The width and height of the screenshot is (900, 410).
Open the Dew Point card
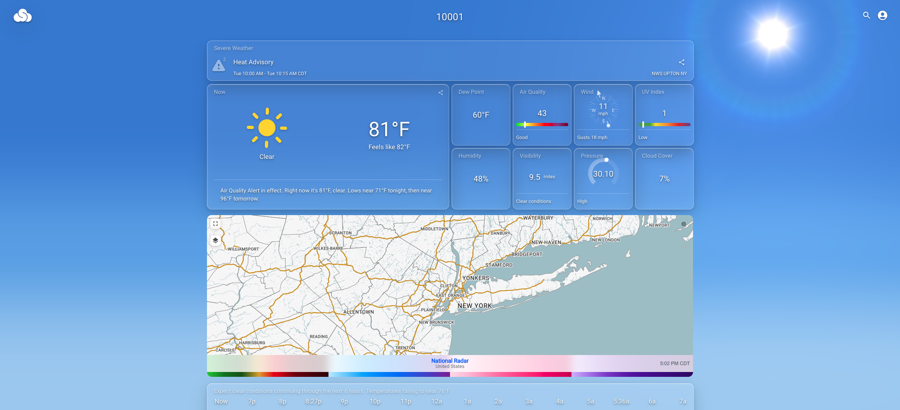click(481, 115)
